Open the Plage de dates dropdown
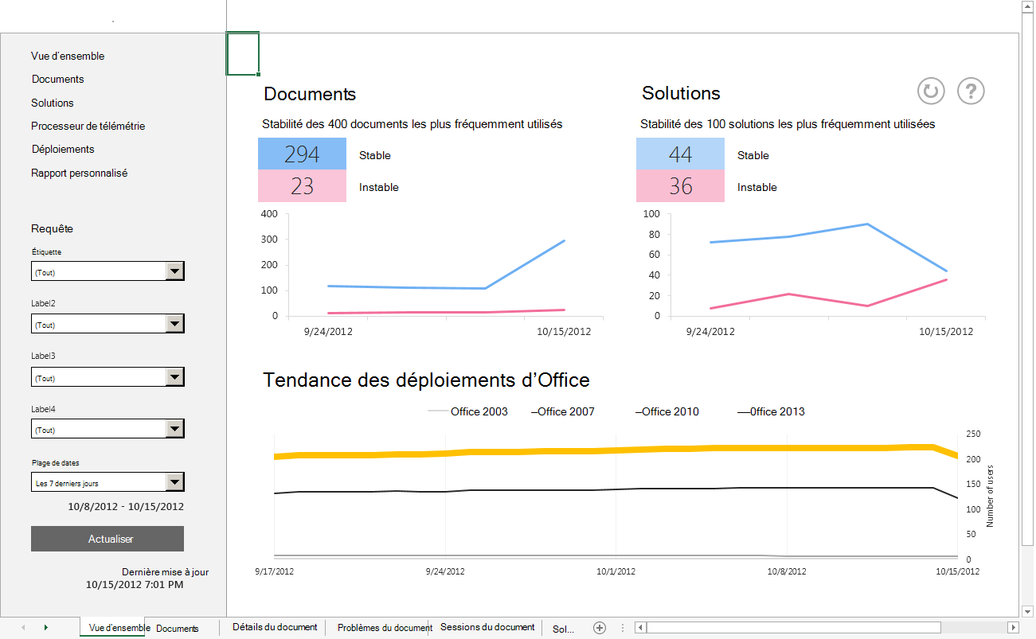The image size is (1036, 639). [x=175, y=481]
